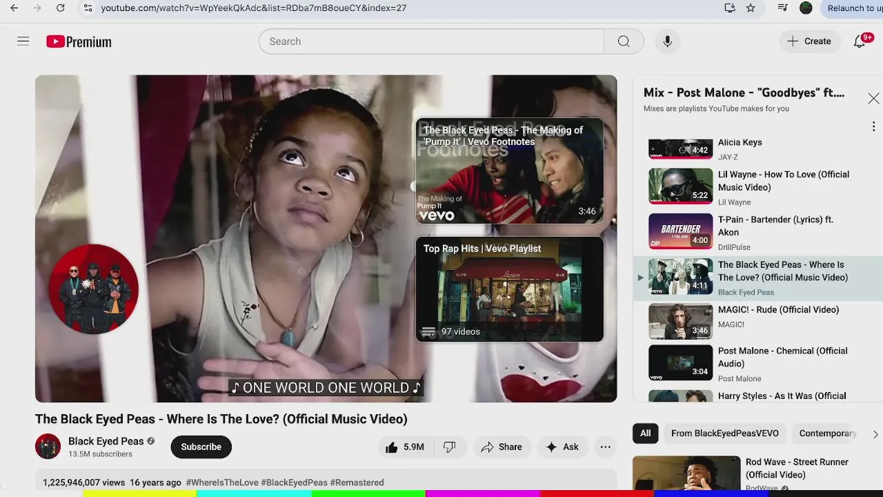883x497 pixels.
Task: Open Rod Wave Street Runner thumbnail
Action: [686, 473]
